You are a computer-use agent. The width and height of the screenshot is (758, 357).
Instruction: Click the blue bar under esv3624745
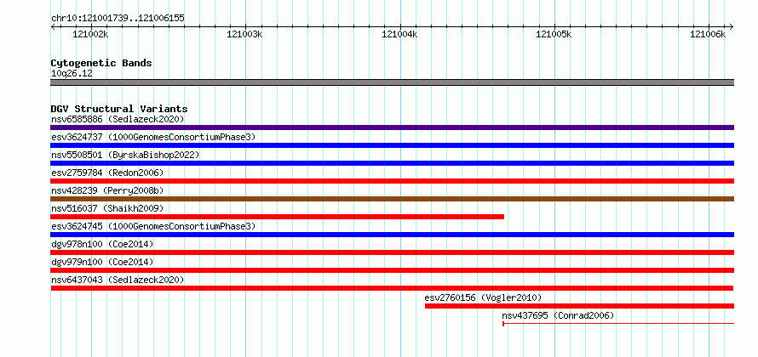392,235
